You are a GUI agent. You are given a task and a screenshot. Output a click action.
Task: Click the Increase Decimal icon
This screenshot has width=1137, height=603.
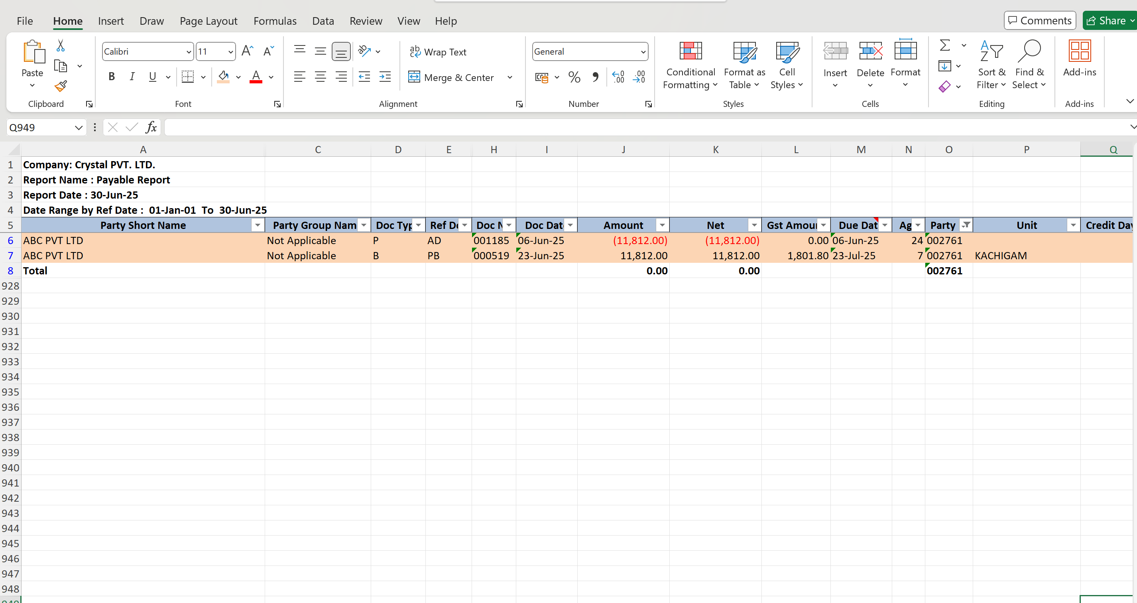coord(618,77)
